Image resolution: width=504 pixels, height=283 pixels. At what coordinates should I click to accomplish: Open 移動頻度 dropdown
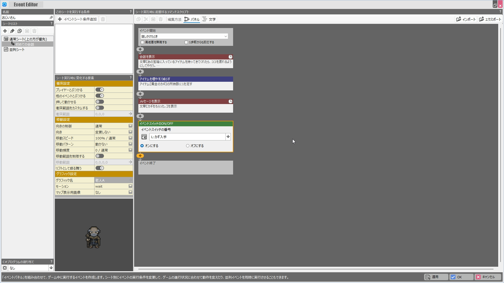point(130,150)
